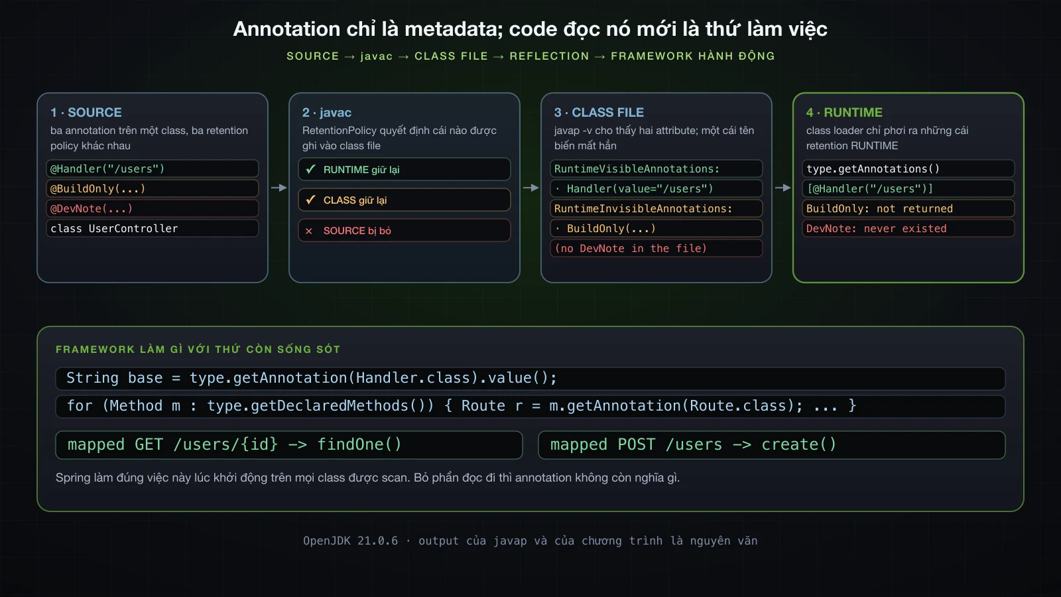Screen dimensions: 1061x597
Task: Click the output 'mapped POST /users -> create()'
Action: (x=772, y=444)
